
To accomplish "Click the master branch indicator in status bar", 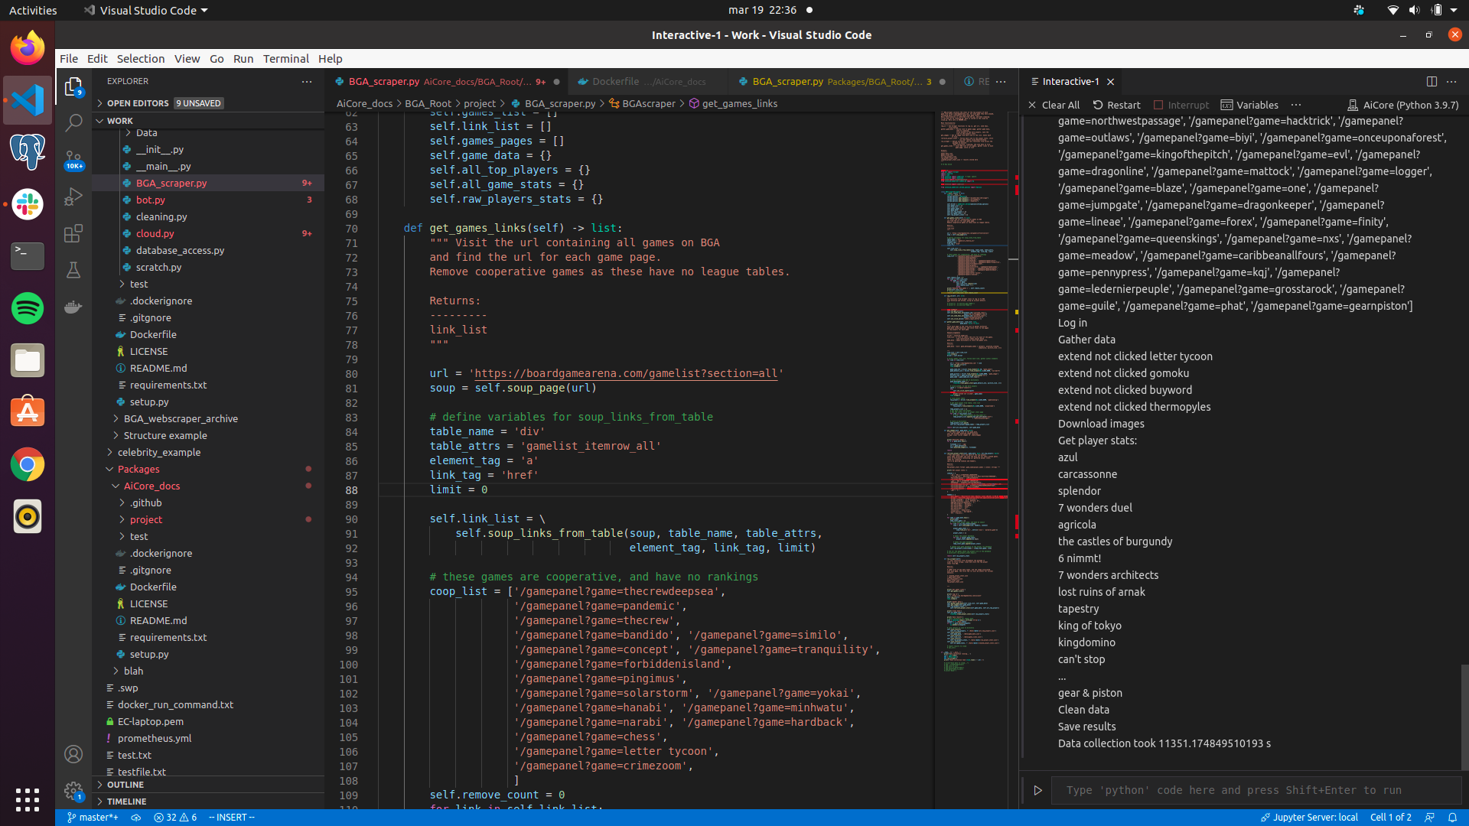I will click(x=93, y=817).
